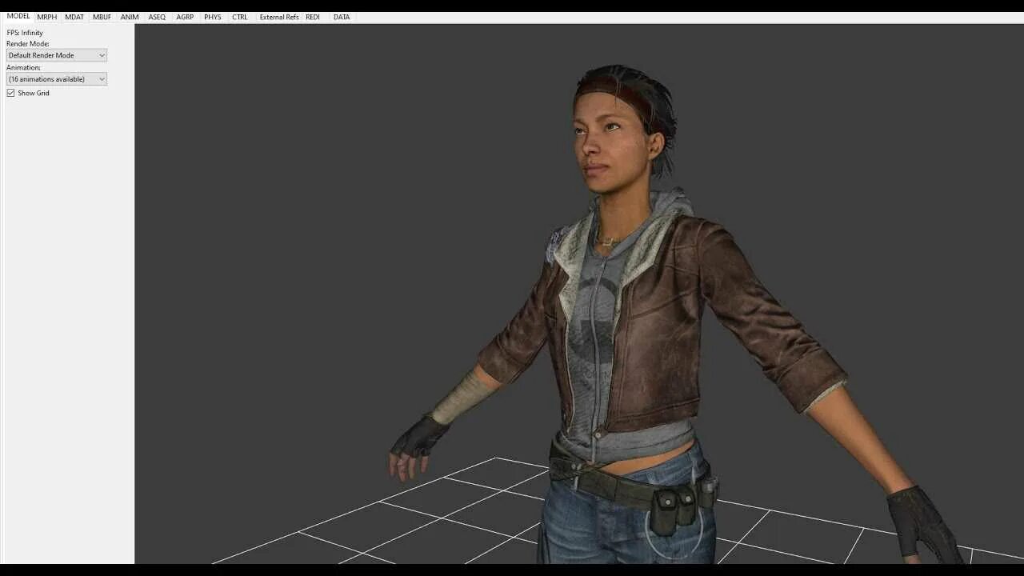This screenshot has height=576, width=1024.
Task: Click the Animation label
Action: (24, 68)
